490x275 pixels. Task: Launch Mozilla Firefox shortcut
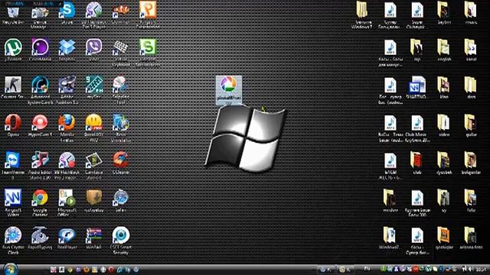67,128
